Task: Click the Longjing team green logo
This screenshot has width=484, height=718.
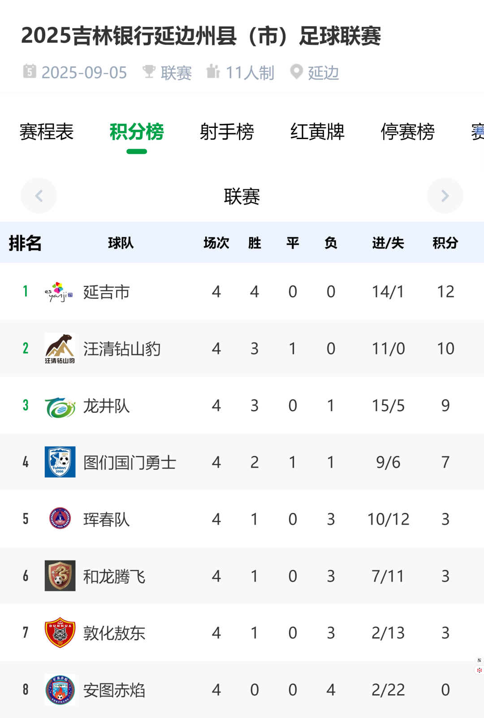Action: pyautogui.click(x=60, y=406)
